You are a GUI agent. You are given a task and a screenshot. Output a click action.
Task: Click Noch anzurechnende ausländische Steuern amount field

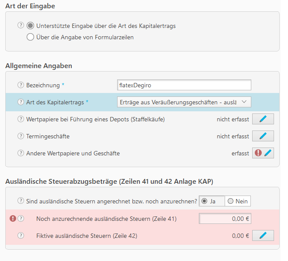point(225,219)
